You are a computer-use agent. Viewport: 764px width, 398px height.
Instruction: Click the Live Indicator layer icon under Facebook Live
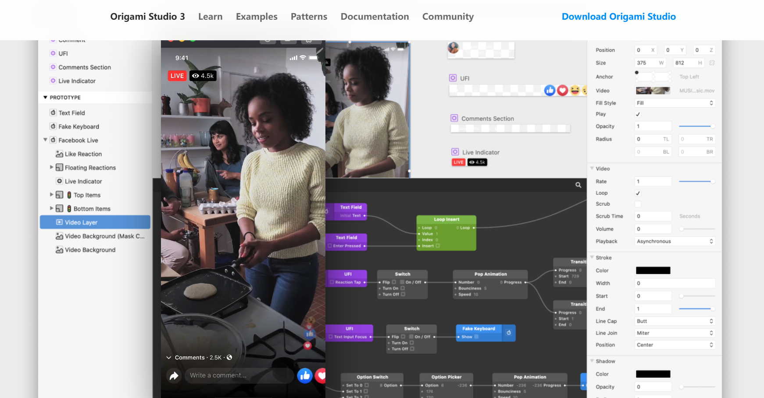[59, 181]
